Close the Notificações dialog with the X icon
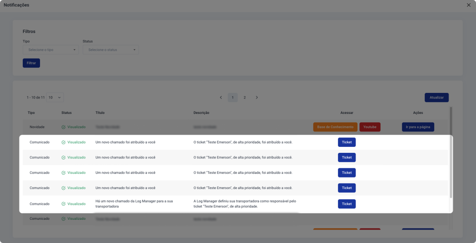Screen dimensions: 476x243 coord(469,5)
